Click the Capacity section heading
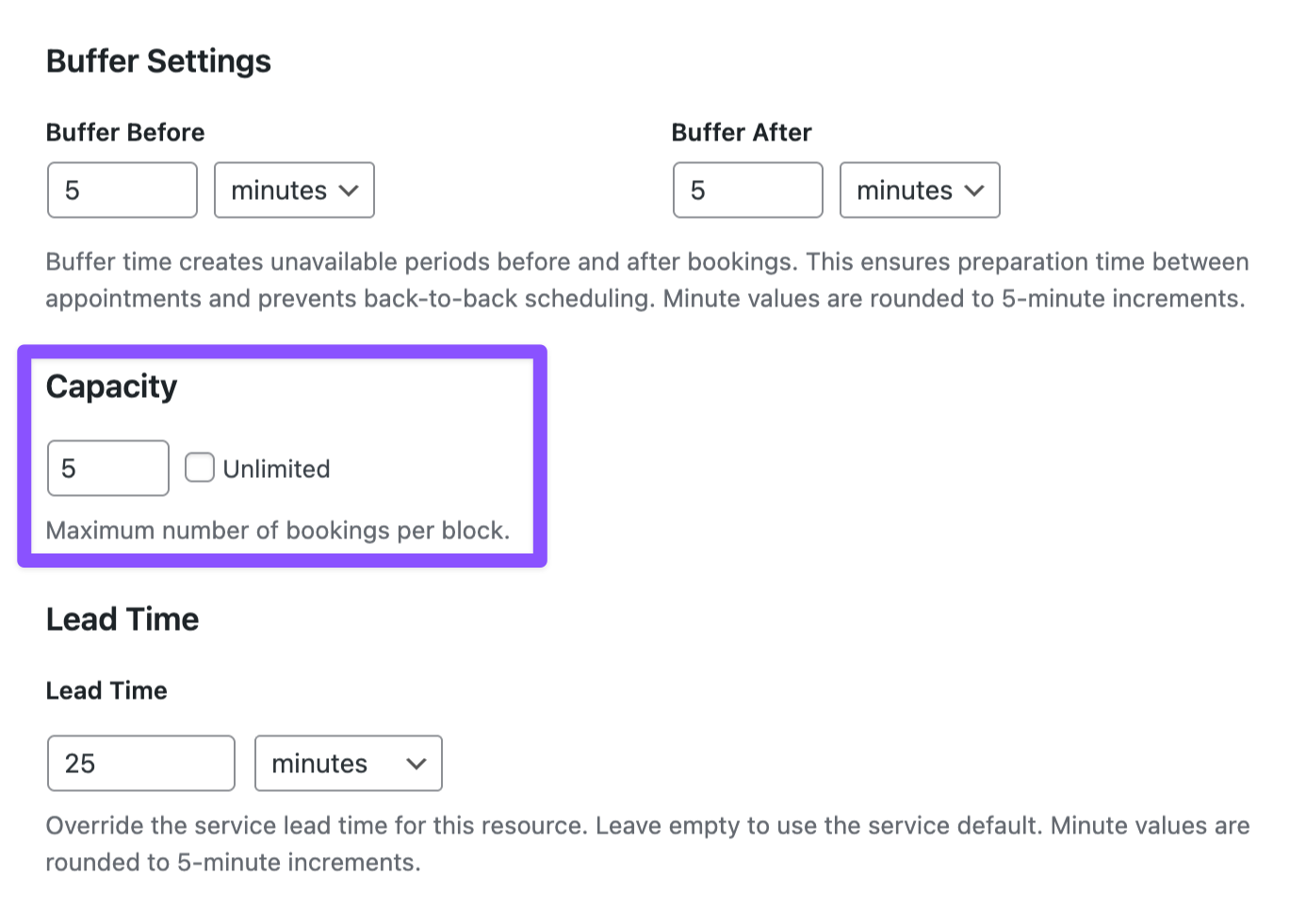Screen dimensions: 1306x924 [x=111, y=387]
